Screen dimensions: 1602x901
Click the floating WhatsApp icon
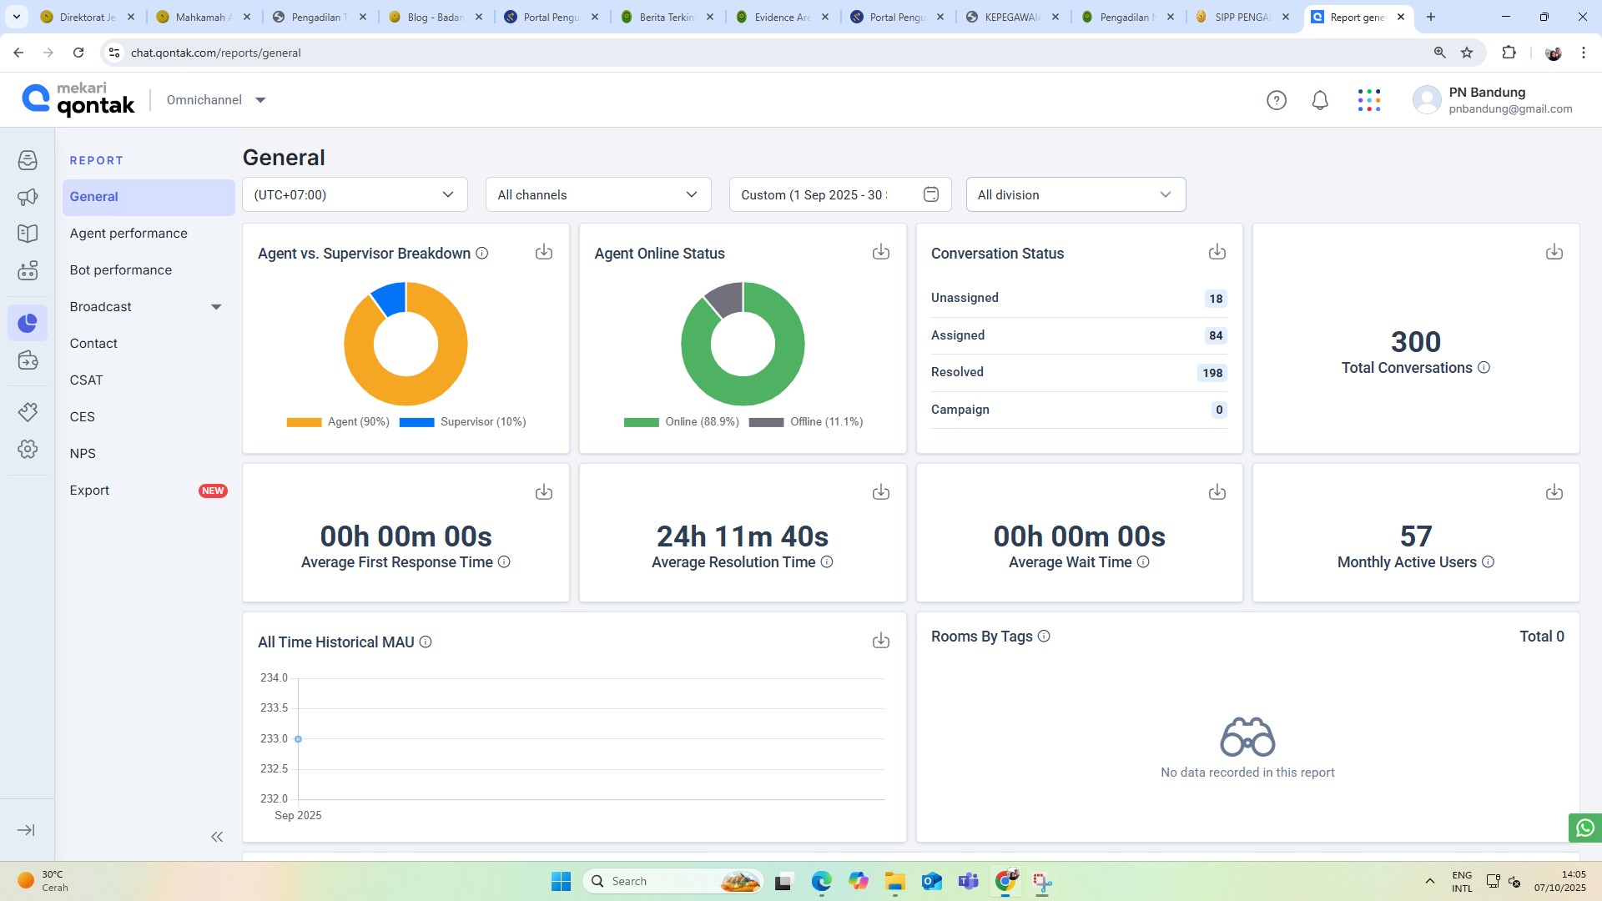(x=1585, y=828)
